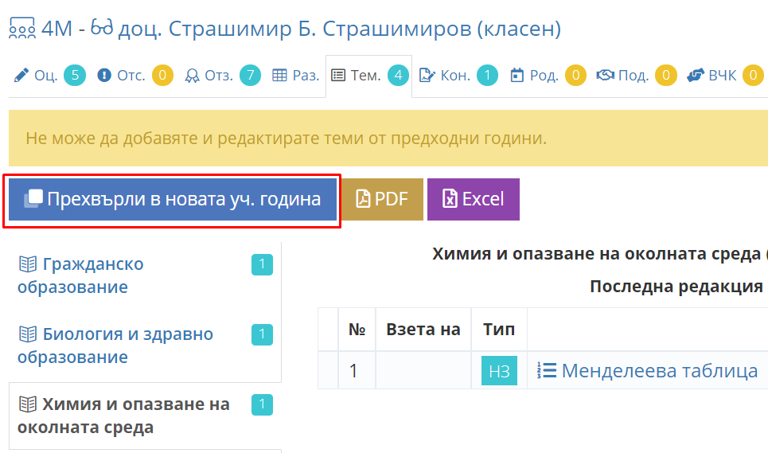
Task: Click Прехвърли в новата уч. година button
Action: click(x=173, y=199)
